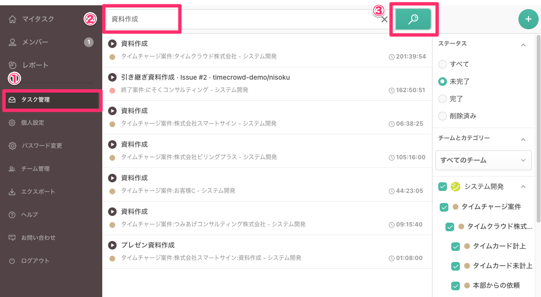Select the 完了 status filter

[x=442, y=98]
